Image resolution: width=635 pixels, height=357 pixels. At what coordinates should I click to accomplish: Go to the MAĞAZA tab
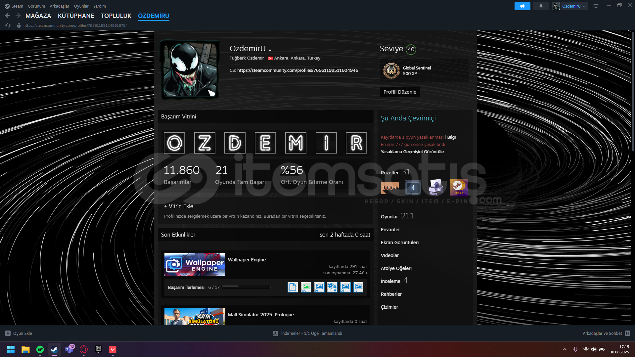38,16
